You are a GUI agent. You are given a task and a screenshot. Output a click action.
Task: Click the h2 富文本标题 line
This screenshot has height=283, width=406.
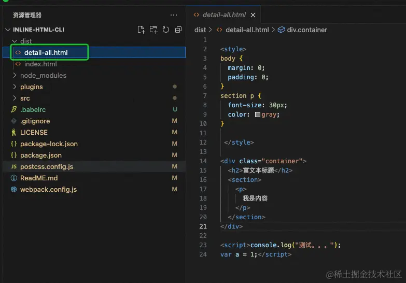point(260,171)
